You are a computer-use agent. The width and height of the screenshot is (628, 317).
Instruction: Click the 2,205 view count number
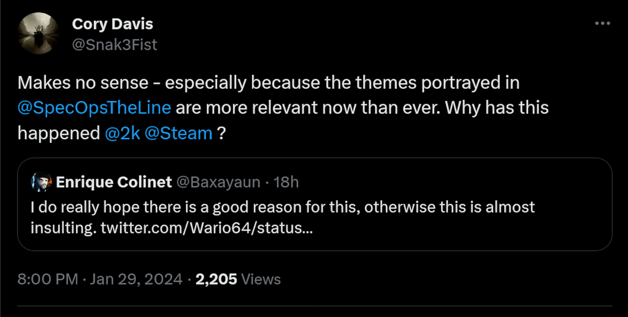pyautogui.click(x=216, y=280)
